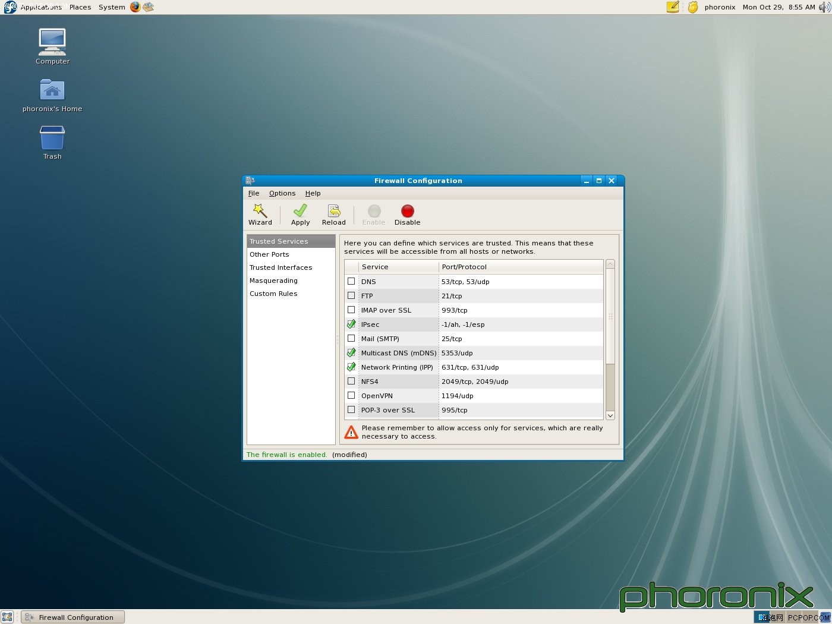Click the 2049/tcp, 2049/udp cell
Viewport: 832px width, 624px height.
521,382
